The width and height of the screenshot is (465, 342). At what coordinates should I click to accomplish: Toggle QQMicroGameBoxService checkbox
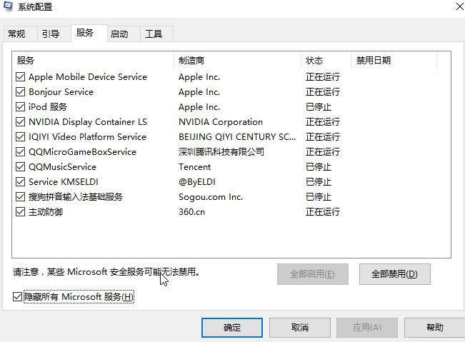[20, 152]
